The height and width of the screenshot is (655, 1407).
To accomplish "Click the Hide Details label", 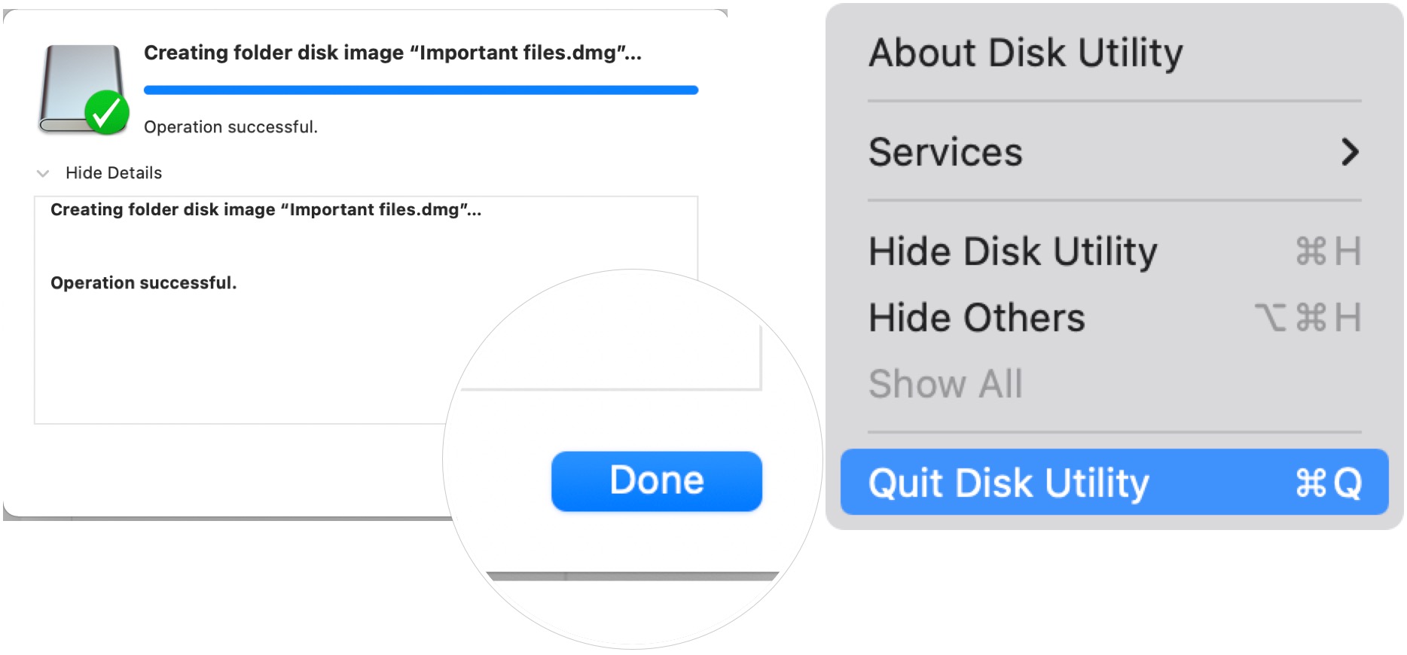I will [x=114, y=173].
